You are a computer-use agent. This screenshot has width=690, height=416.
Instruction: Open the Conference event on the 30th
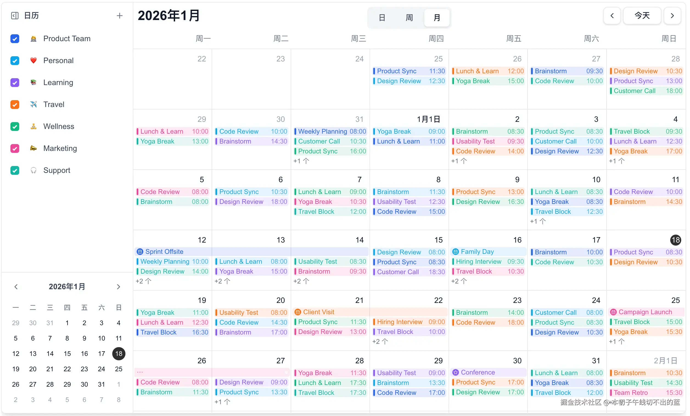point(478,372)
